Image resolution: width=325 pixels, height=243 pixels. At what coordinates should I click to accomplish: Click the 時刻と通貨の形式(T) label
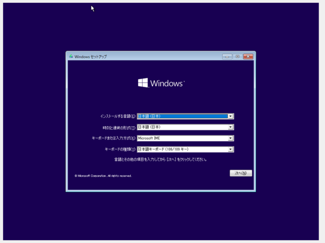(119, 128)
